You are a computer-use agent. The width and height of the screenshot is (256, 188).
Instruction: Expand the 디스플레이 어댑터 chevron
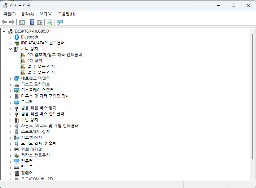click(10, 91)
